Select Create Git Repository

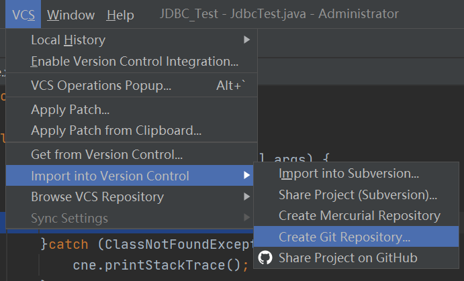tap(357, 237)
